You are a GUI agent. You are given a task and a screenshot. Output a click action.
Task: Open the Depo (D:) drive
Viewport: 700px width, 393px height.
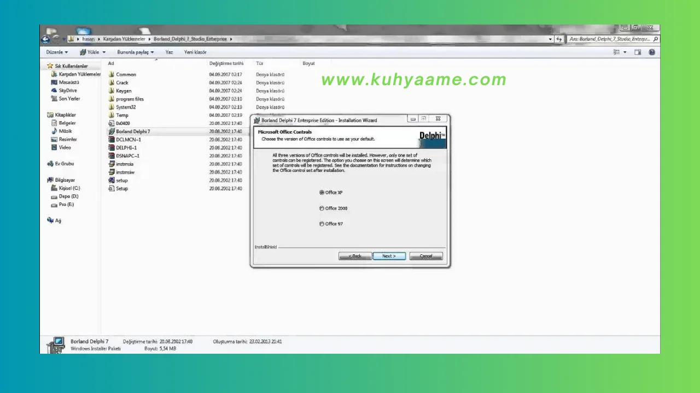(x=69, y=196)
